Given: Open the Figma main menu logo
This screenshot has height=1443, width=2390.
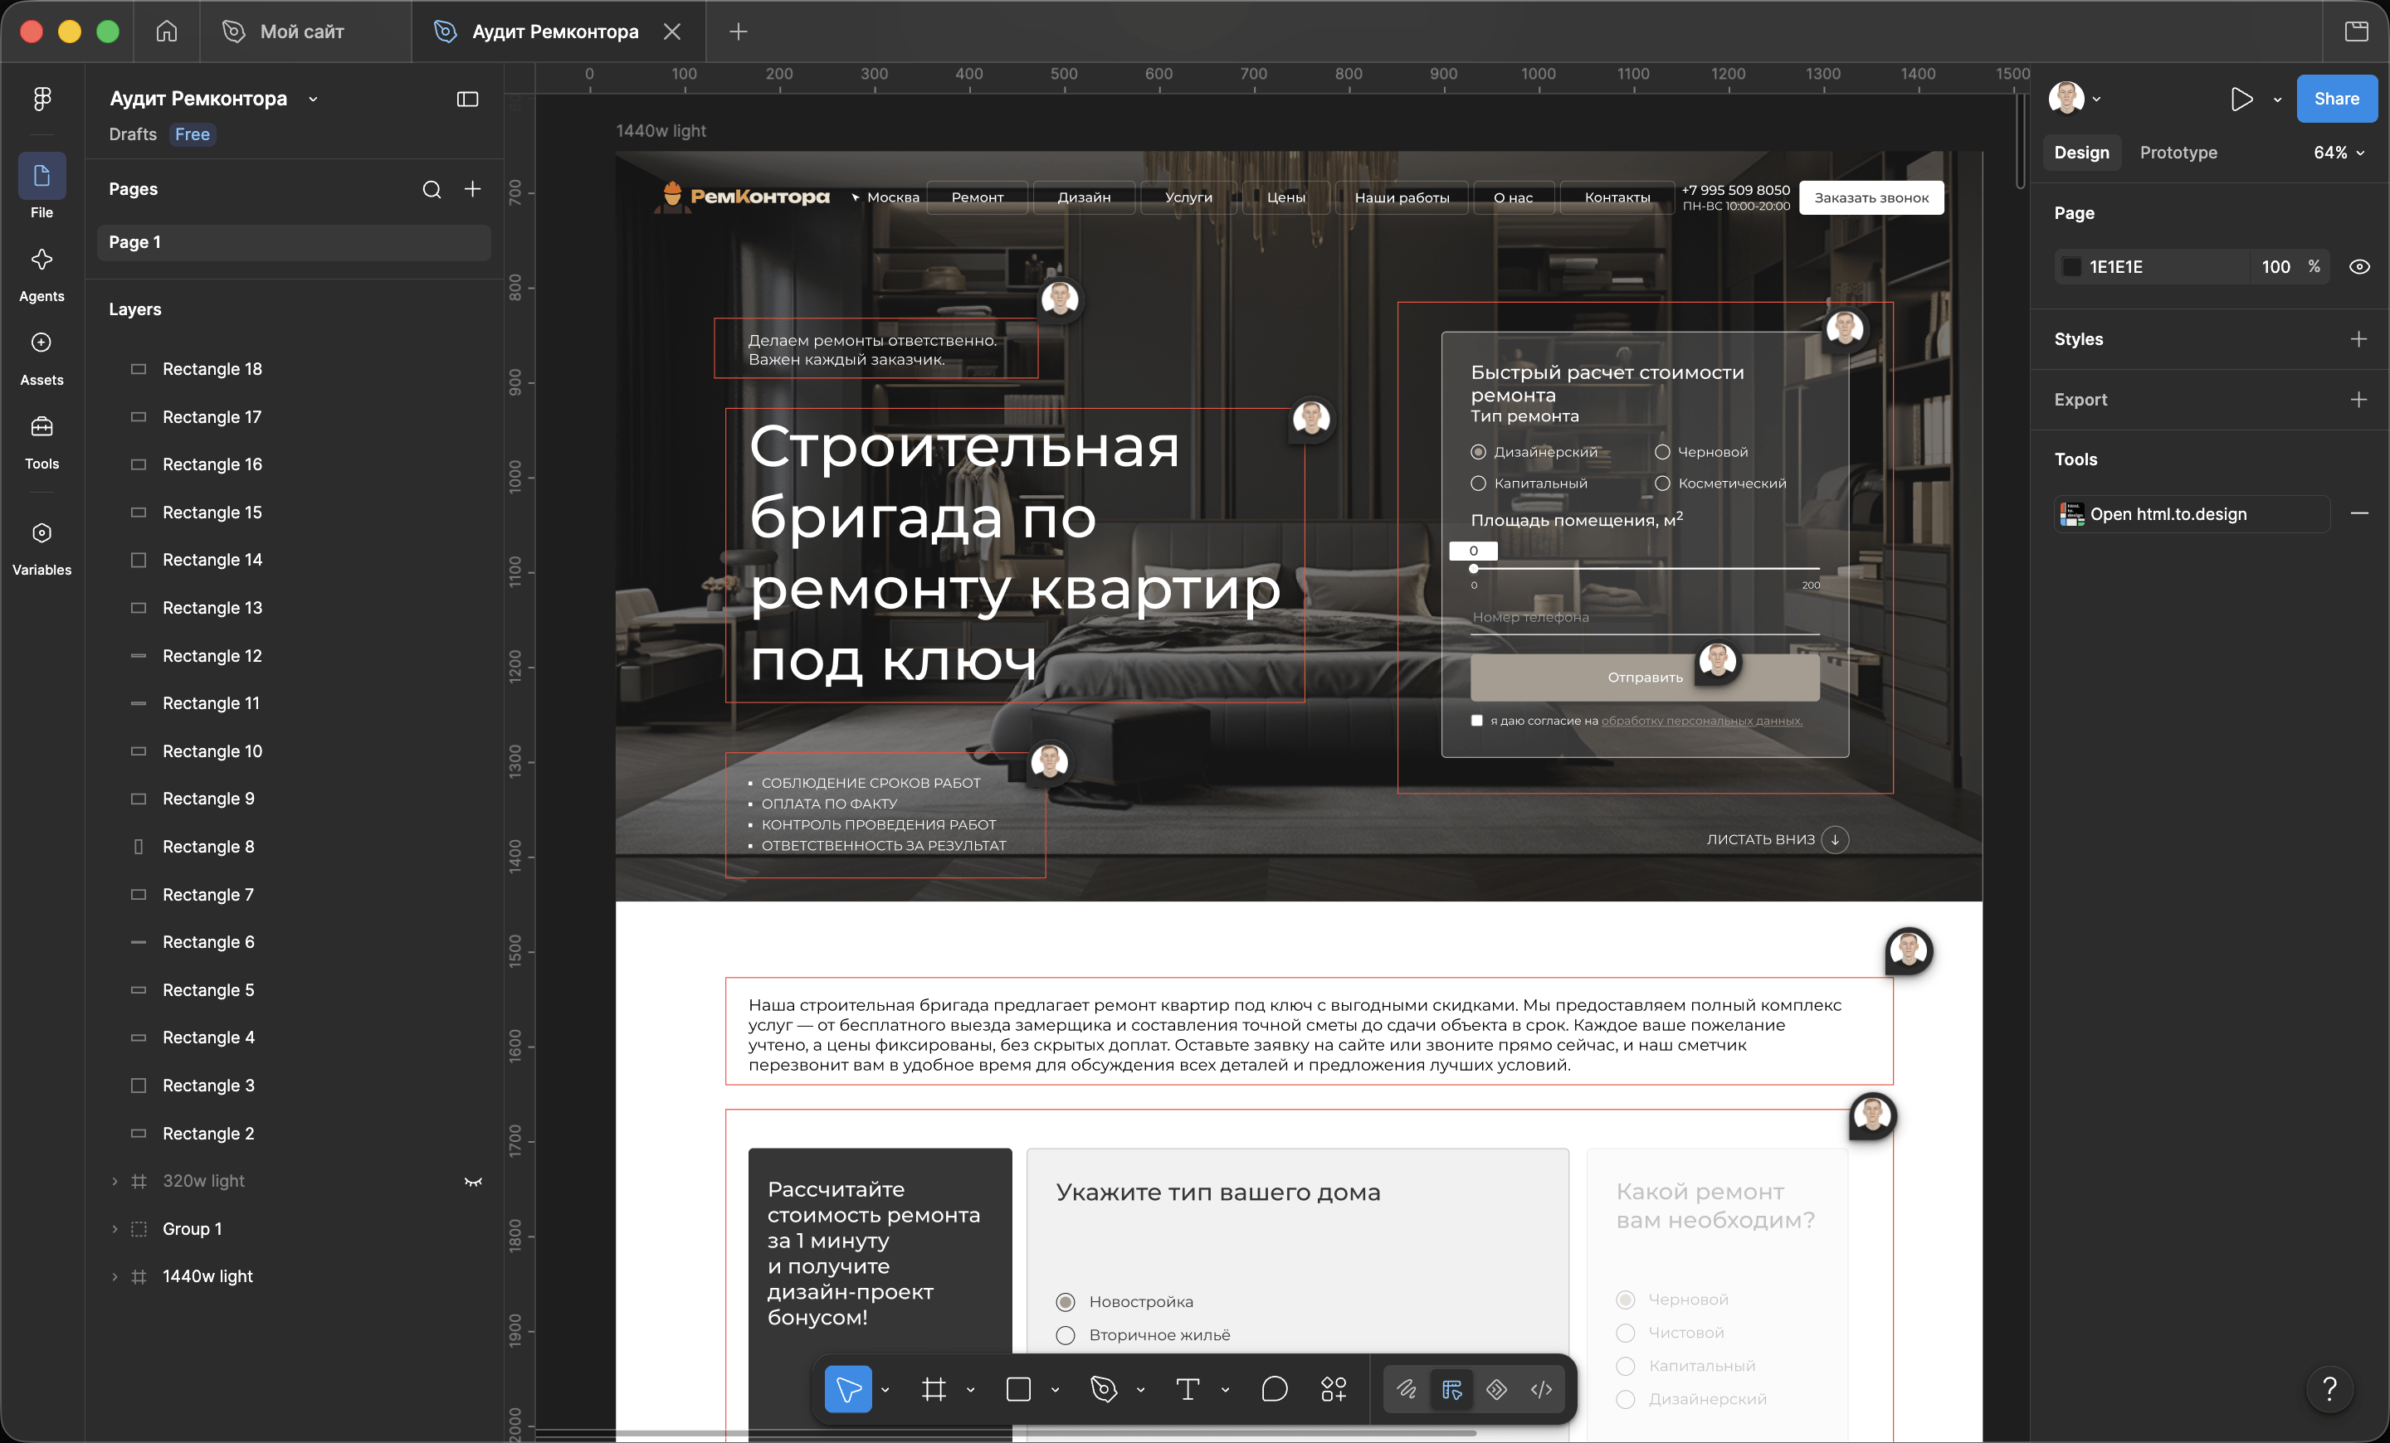Looking at the screenshot, I should (x=41, y=99).
